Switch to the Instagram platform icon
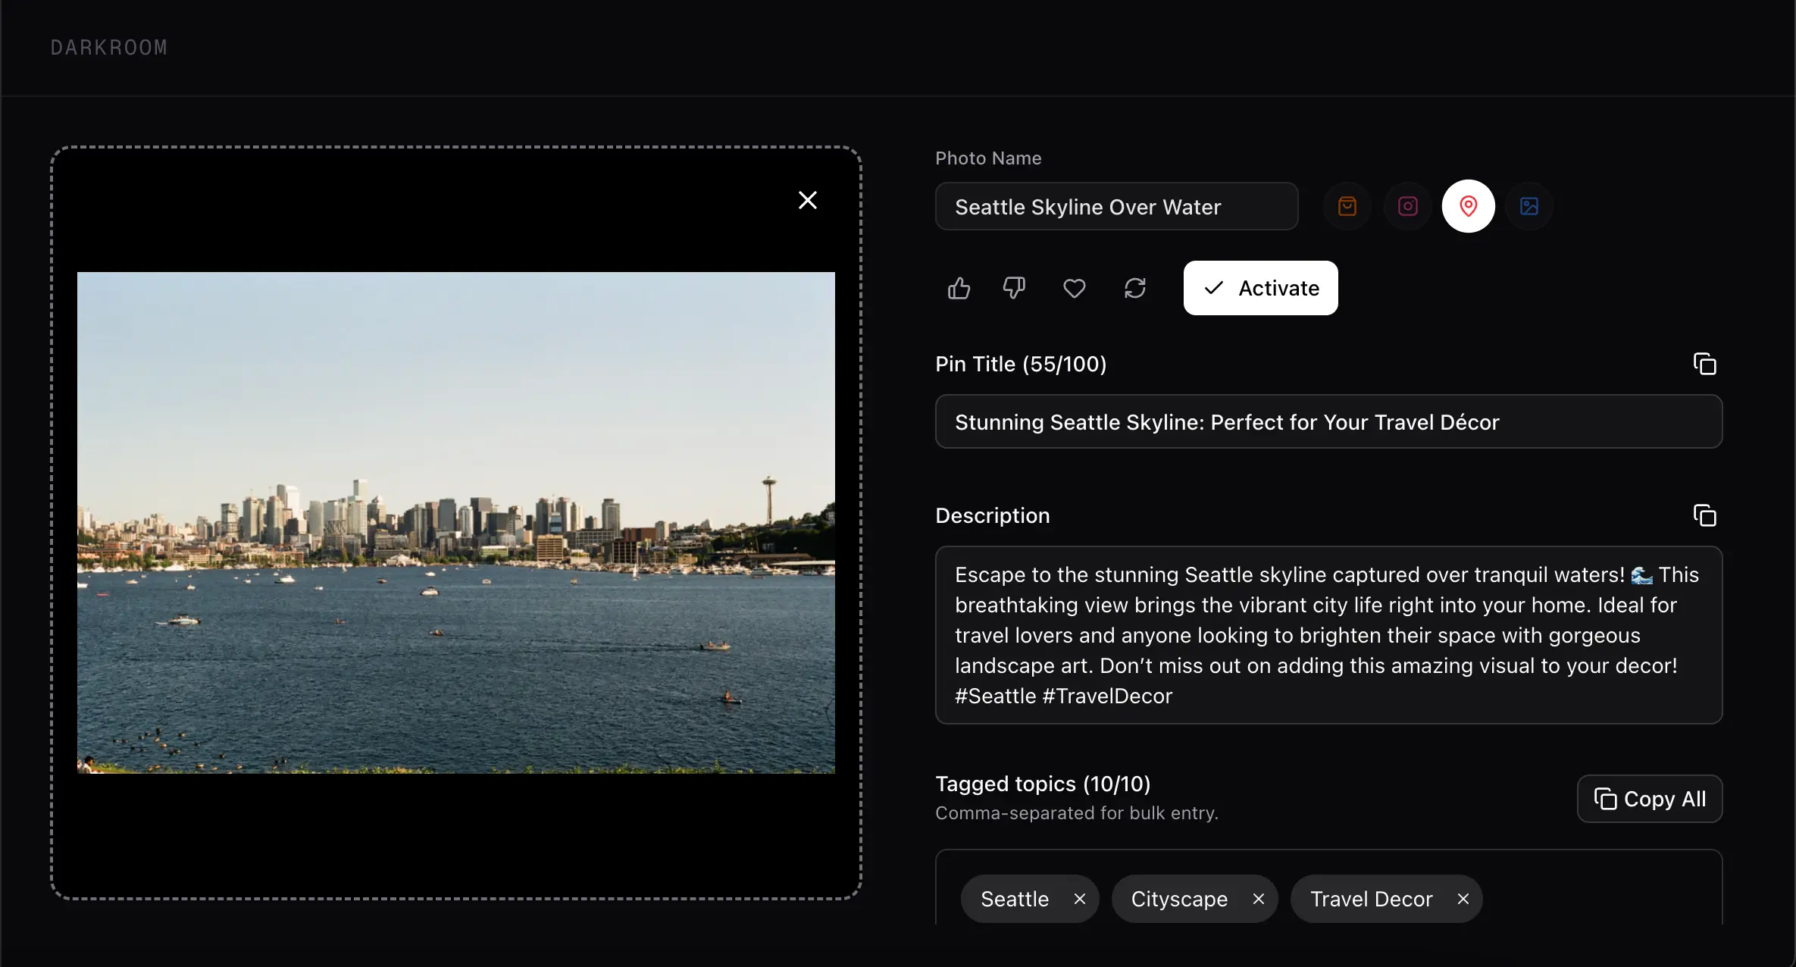 [x=1407, y=206]
